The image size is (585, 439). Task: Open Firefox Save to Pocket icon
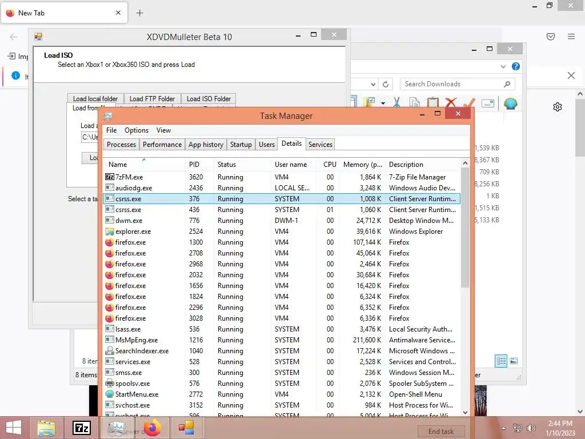[x=551, y=37]
